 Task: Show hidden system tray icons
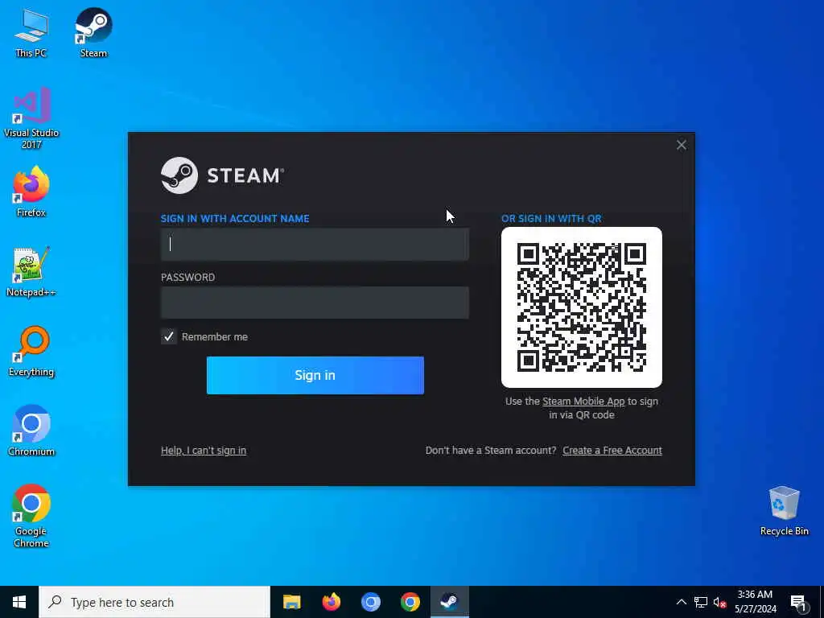tap(681, 602)
